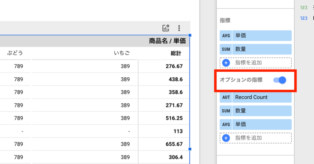Screen dimensions: 314x164
Task: Click the いちご column header
Action: pos(121,53)
